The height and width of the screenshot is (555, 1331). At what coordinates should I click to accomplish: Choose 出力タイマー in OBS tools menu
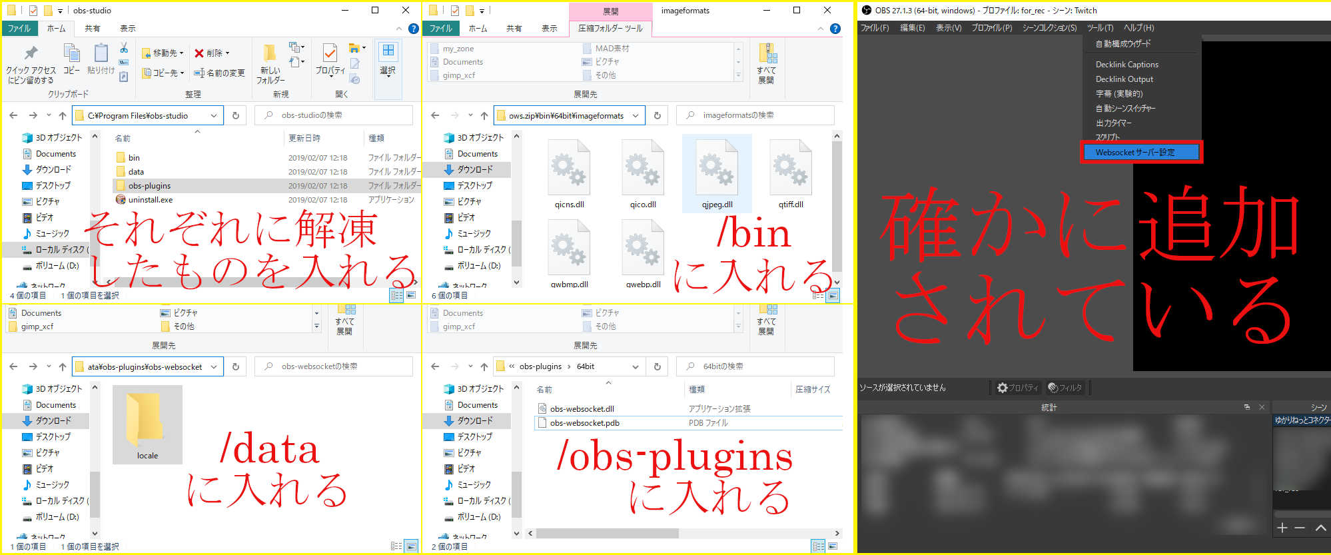pos(1113,123)
